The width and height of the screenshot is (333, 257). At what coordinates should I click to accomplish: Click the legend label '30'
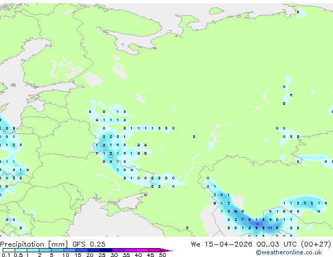pos(115,255)
